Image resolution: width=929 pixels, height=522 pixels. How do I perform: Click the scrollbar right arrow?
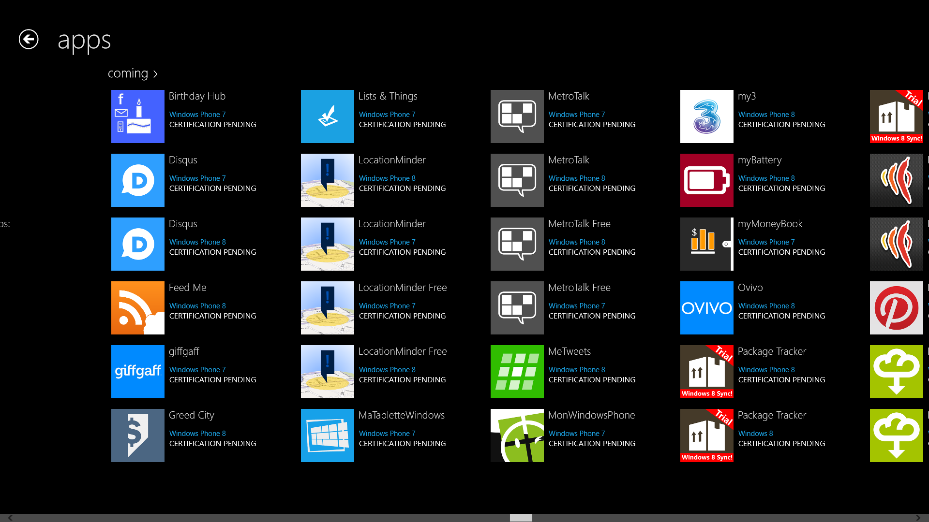[918, 518]
